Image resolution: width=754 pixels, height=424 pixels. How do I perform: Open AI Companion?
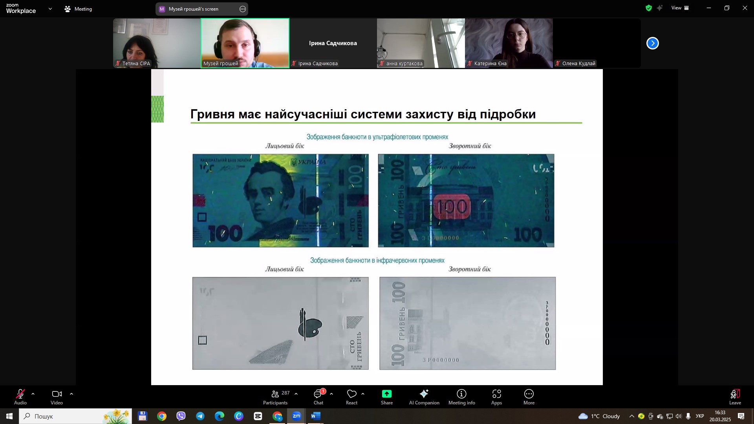[x=424, y=397]
